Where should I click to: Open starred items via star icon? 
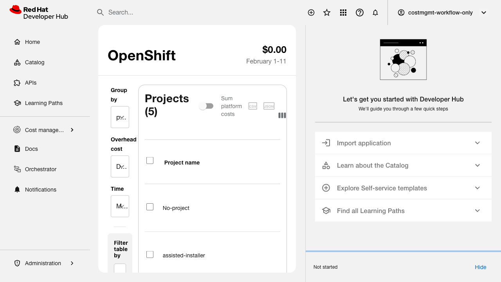[x=327, y=13]
